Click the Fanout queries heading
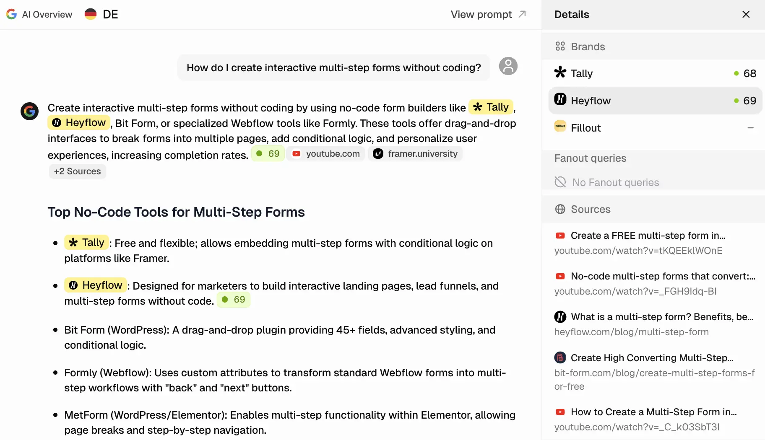This screenshot has width=765, height=440. tap(590, 158)
